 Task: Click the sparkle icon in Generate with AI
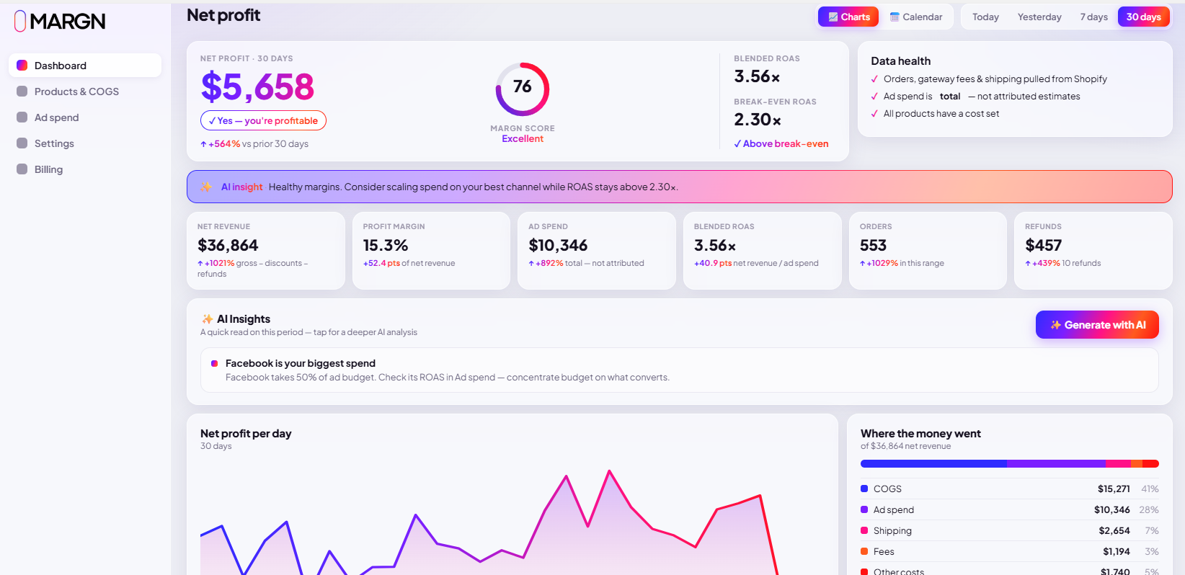[x=1055, y=325]
